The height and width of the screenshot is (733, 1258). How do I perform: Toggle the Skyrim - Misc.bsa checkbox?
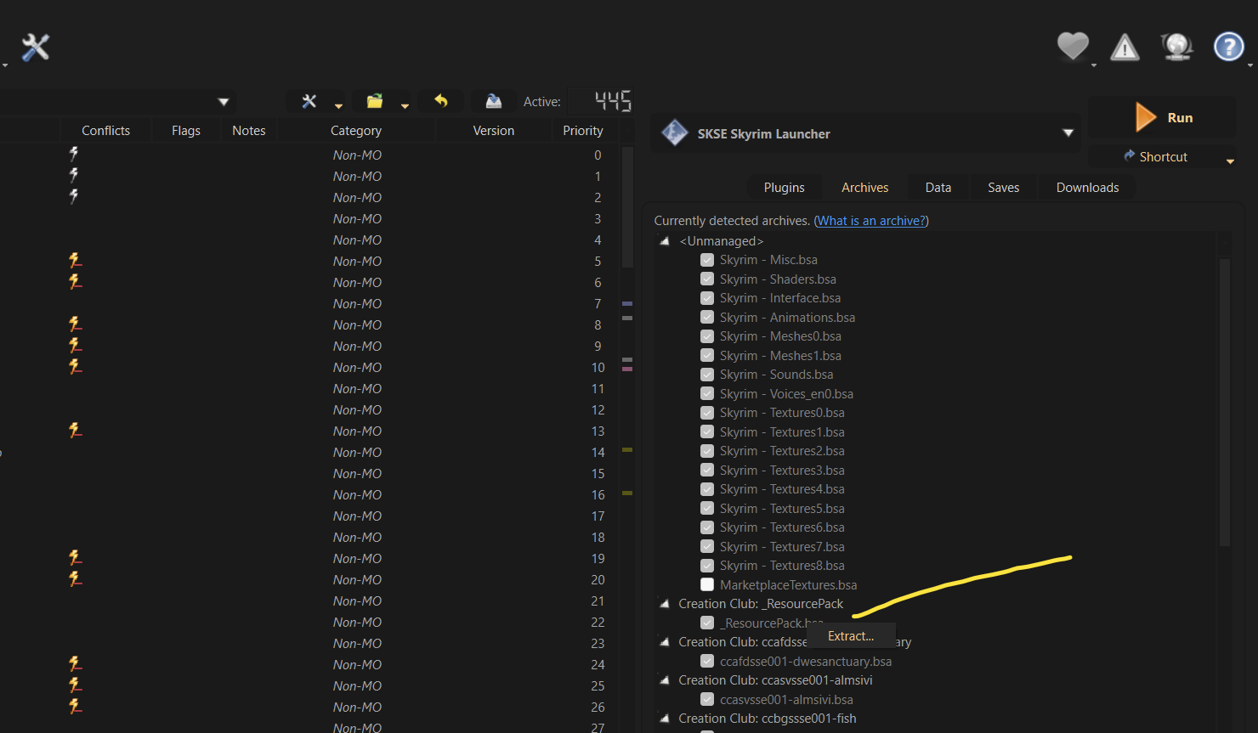[x=707, y=260]
